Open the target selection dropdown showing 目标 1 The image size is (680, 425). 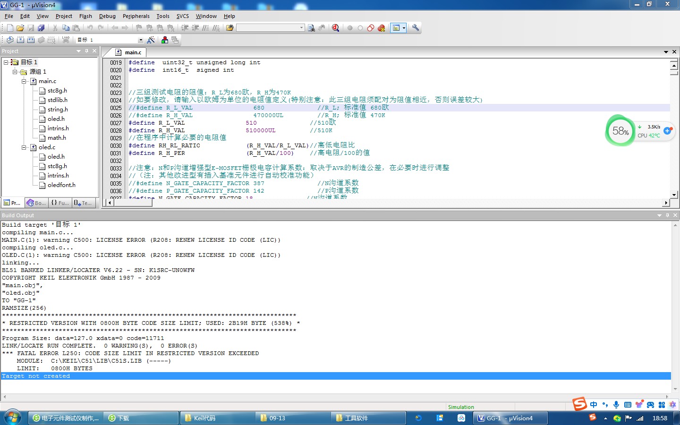click(140, 40)
